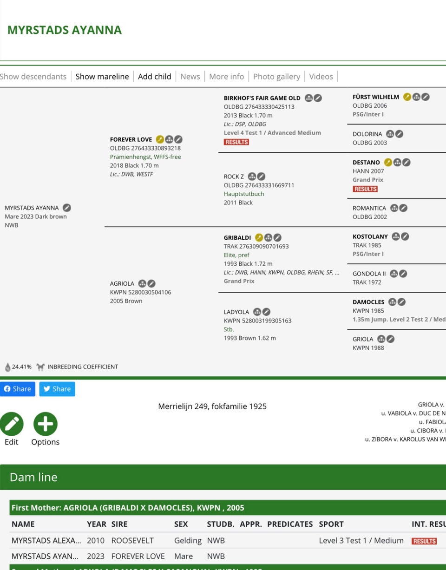The image size is (446, 570).
Task: Click the pencil icon next to LADYOLA
Action: pos(266,312)
